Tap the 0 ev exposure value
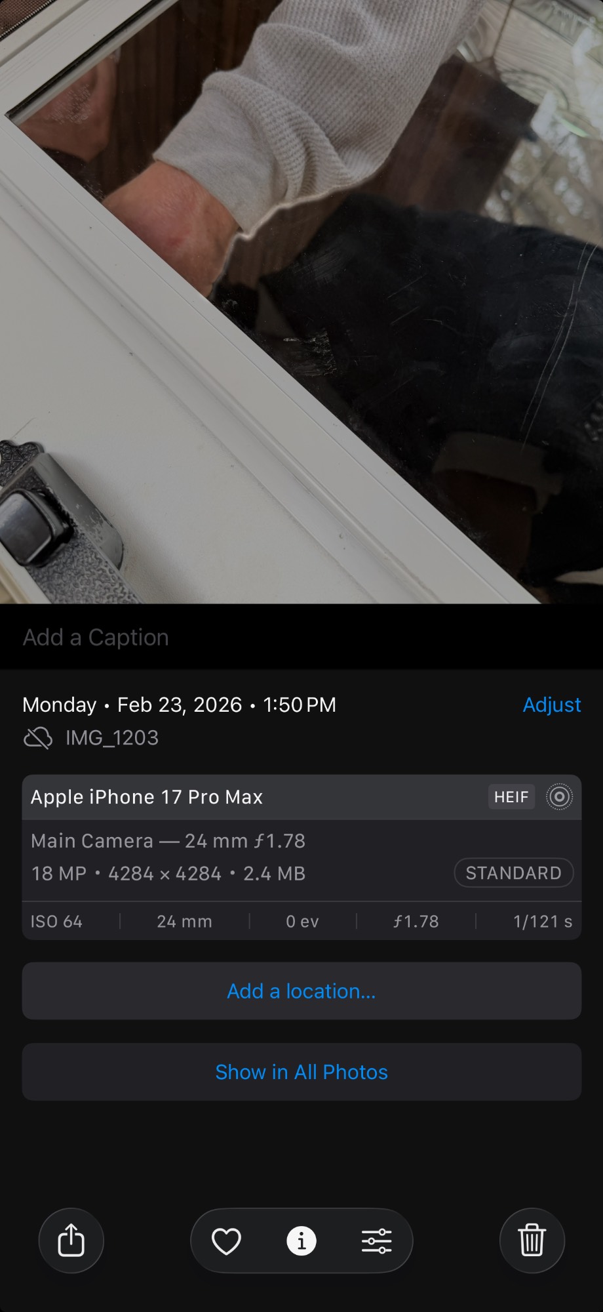The image size is (603, 1312). click(302, 922)
